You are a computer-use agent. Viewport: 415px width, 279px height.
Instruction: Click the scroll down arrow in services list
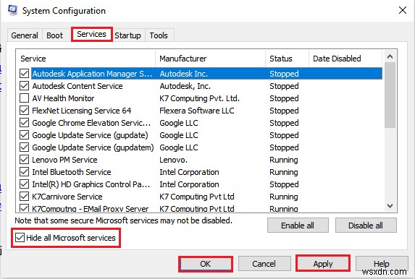tap(390, 206)
